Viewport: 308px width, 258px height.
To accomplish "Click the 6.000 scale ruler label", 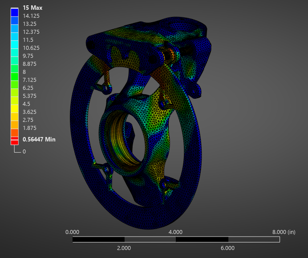I will pos(227,248).
